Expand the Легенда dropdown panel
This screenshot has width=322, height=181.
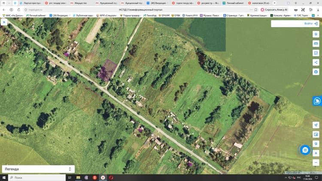pyautogui.click(x=38, y=169)
